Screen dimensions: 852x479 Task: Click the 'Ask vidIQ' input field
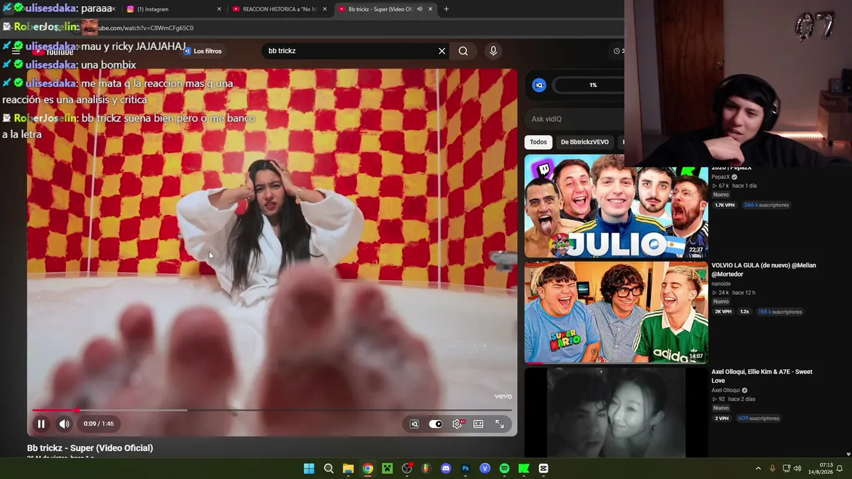(576, 119)
